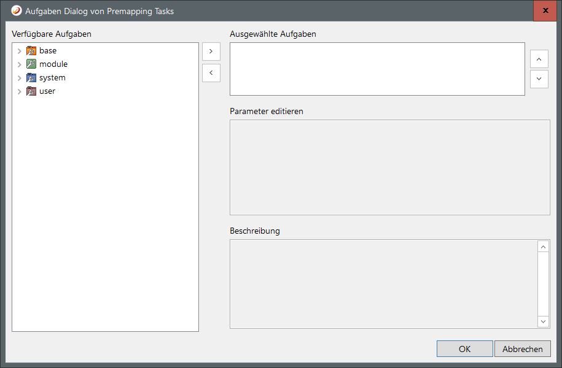Screen dimensions: 562x368
Task: Click the brown user folder icon
Action: tap(31, 91)
